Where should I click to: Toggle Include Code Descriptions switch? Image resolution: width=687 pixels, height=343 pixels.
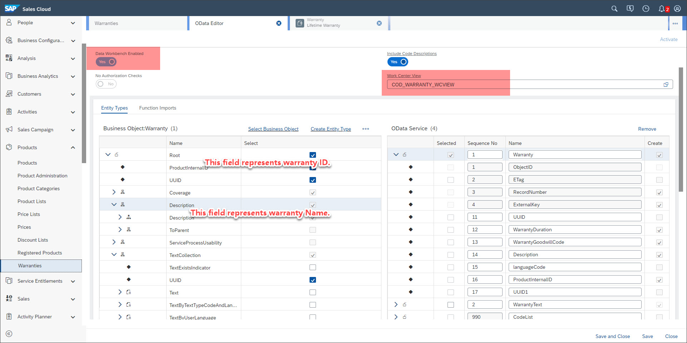click(x=398, y=62)
